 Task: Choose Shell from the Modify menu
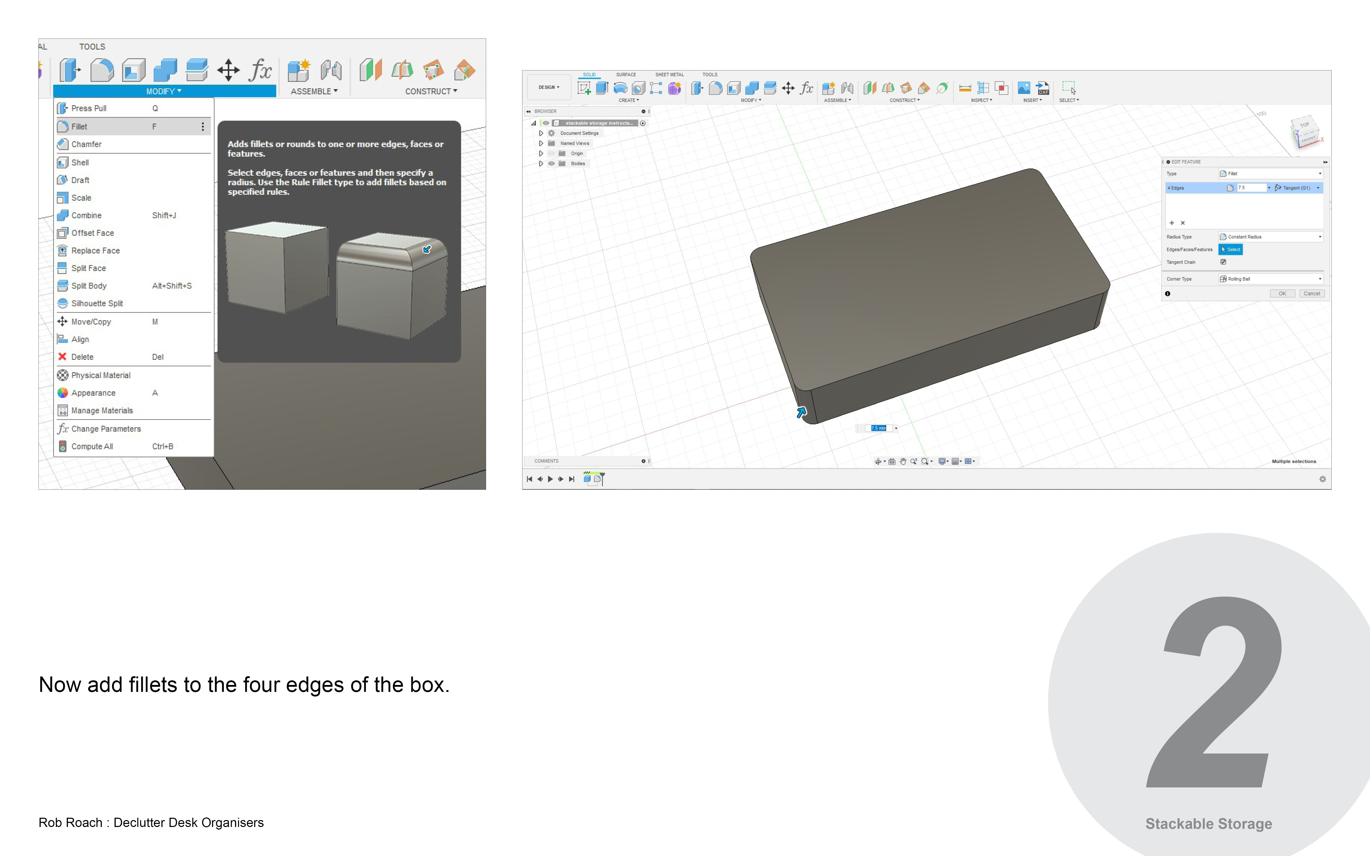80,163
